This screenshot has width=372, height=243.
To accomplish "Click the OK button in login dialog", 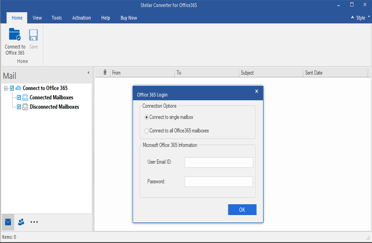I will coord(242,210).
